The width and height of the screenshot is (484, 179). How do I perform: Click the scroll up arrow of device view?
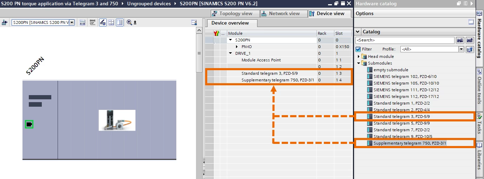[x=199, y=31]
